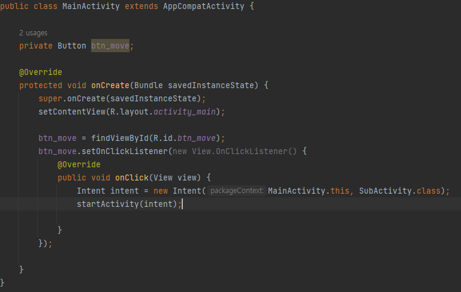Screen dimensions: 461x292
Task: Click the highlighted btn_move field declaration
Action: (110, 46)
